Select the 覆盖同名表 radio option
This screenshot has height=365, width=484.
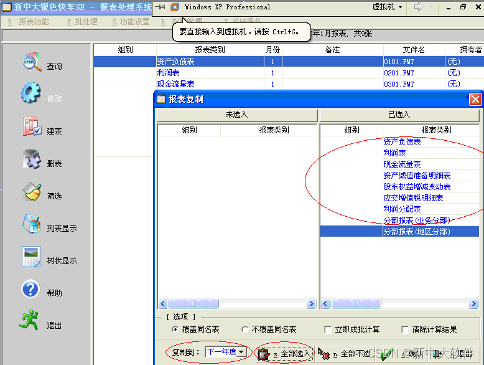pyautogui.click(x=175, y=329)
